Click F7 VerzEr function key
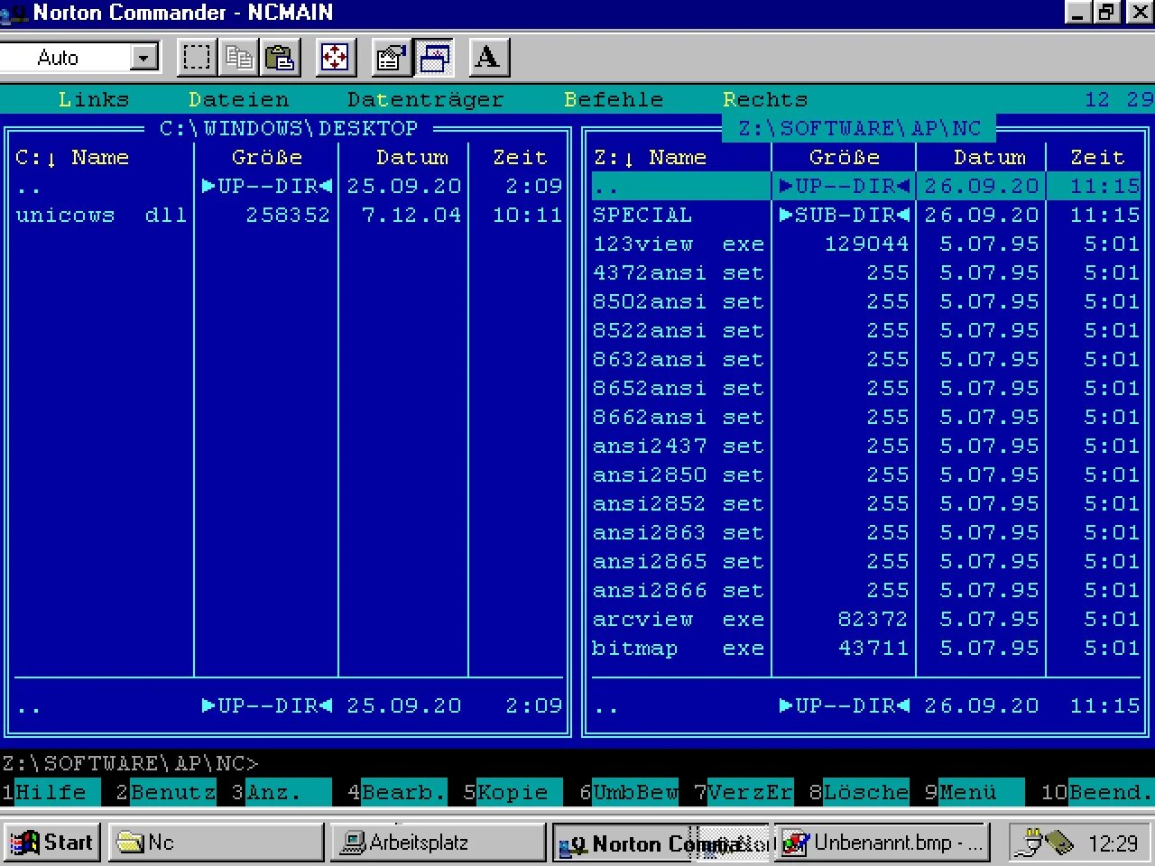1155x866 pixels. point(744,792)
